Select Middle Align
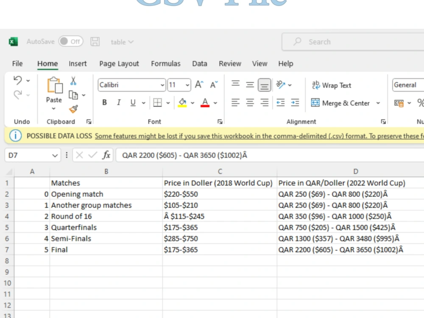The image size is (424, 318). [x=250, y=85]
